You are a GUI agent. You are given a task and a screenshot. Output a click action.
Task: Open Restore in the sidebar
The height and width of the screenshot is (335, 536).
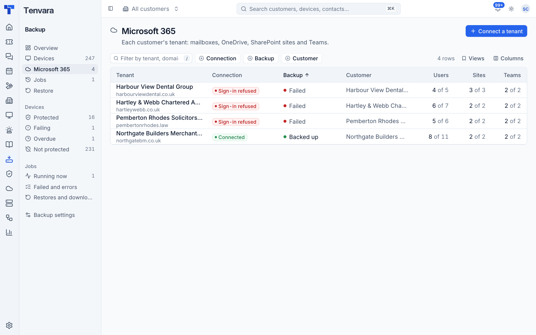pos(60,91)
